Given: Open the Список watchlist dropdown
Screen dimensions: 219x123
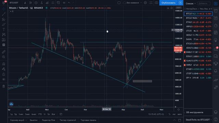Looking at the screenshot, I should click(x=191, y=3).
